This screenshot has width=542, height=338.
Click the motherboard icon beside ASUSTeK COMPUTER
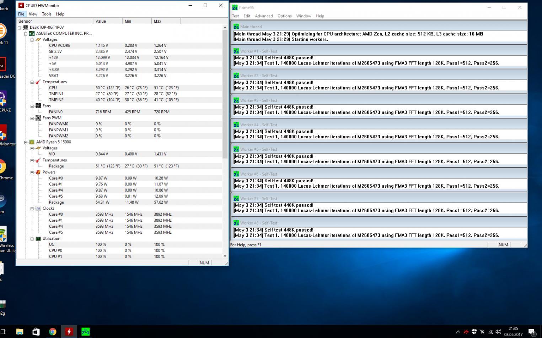tap(32, 33)
